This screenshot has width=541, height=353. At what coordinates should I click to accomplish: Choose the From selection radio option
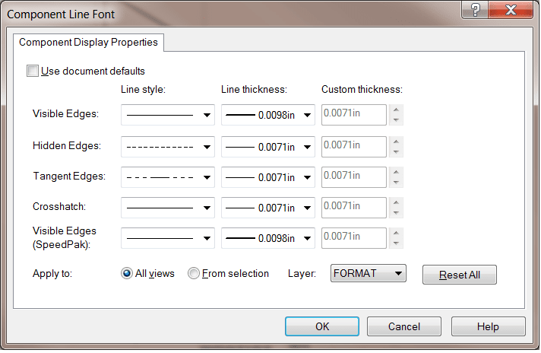(x=194, y=274)
